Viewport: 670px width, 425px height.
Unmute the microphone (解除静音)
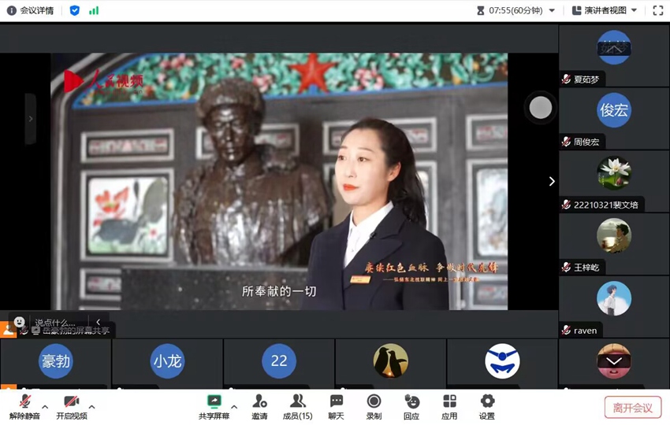tap(24, 406)
